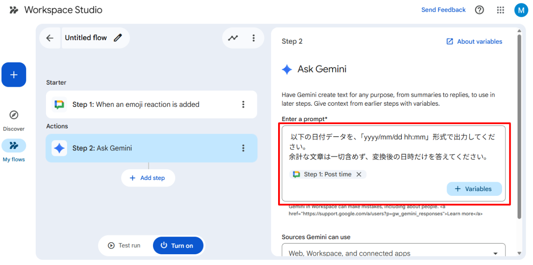Go to My flows

point(14,146)
